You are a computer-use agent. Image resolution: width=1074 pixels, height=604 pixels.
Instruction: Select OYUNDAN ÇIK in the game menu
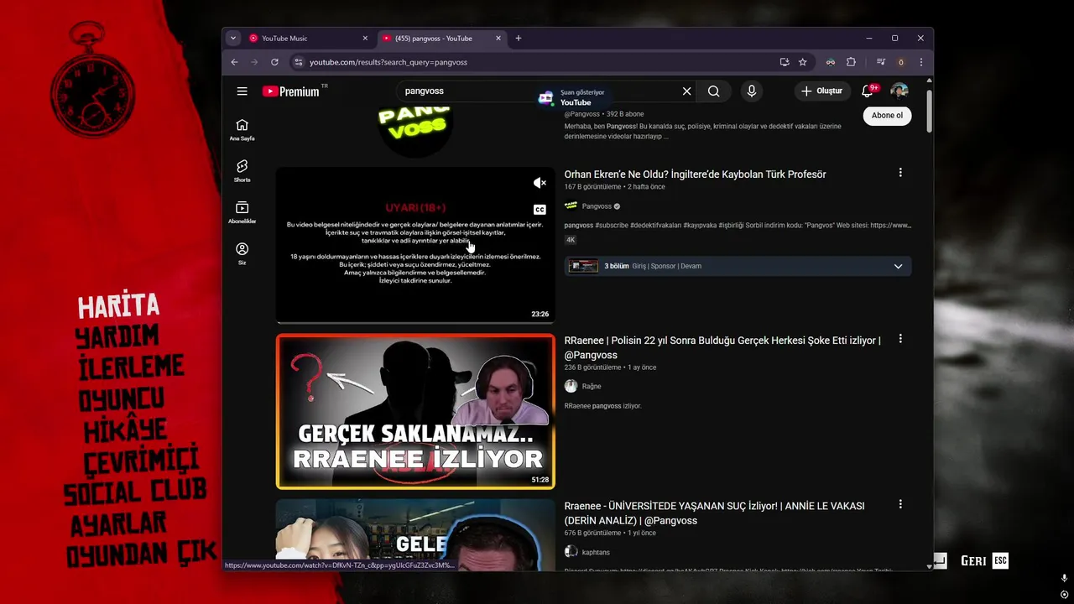pyautogui.click(x=141, y=555)
